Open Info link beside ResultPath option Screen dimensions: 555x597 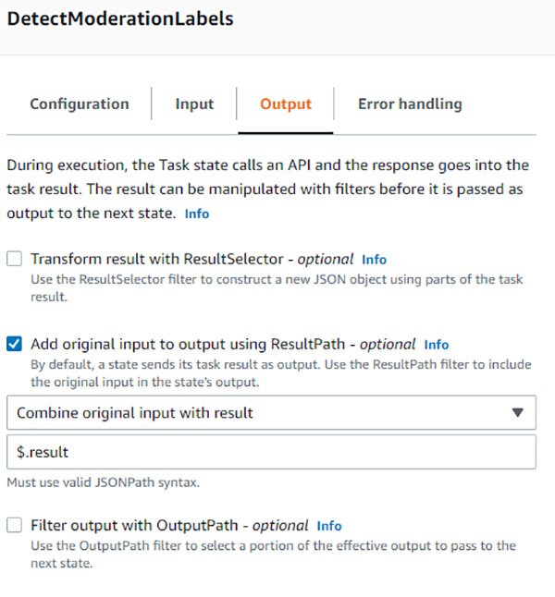point(437,345)
